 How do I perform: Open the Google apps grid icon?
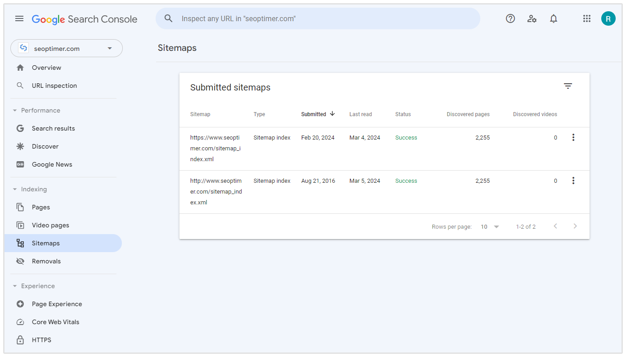pos(586,18)
